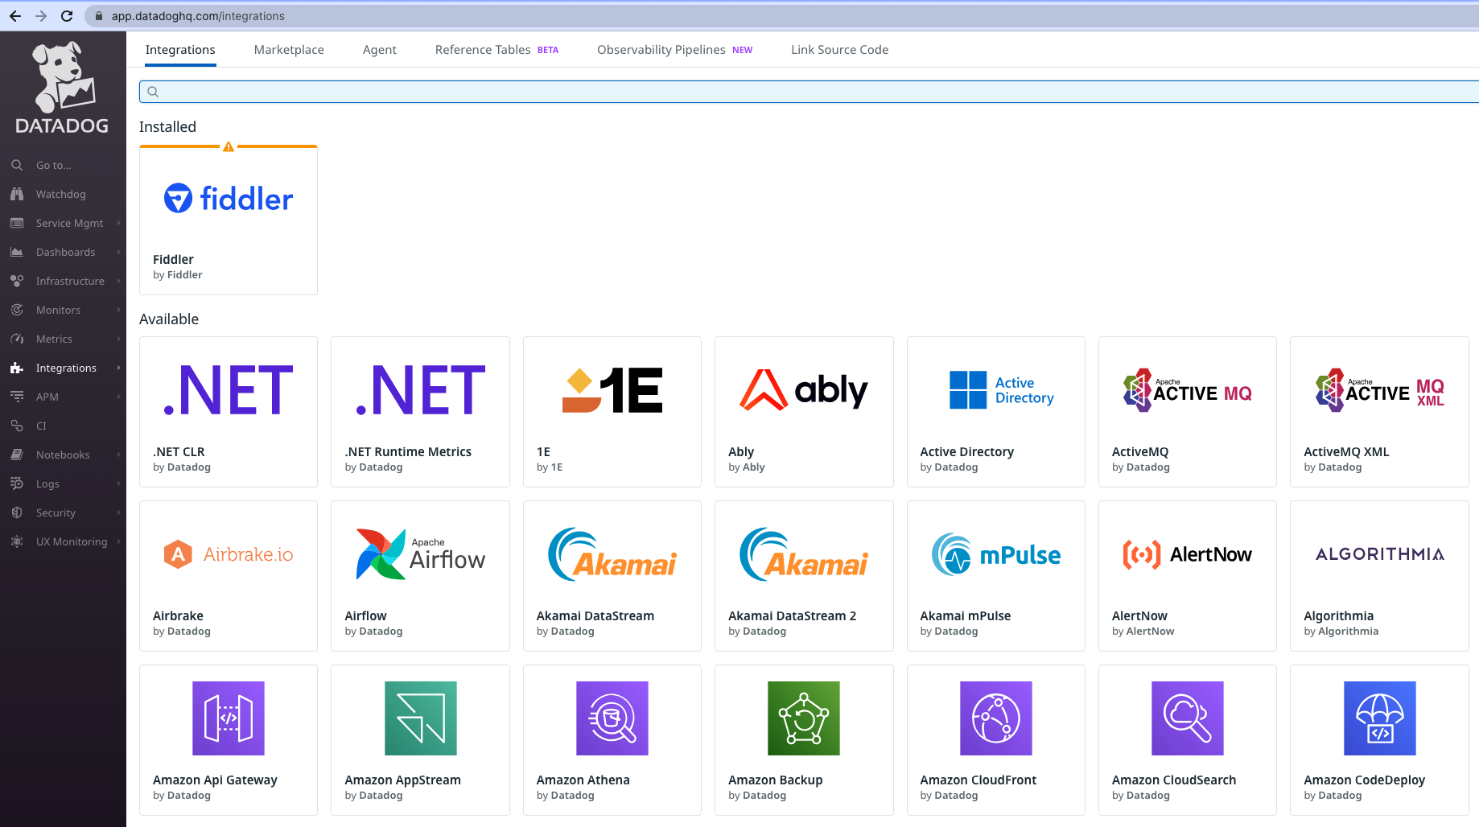Open the .NET CLR integration tile
This screenshot has height=827, width=1479.
point(229,412)
